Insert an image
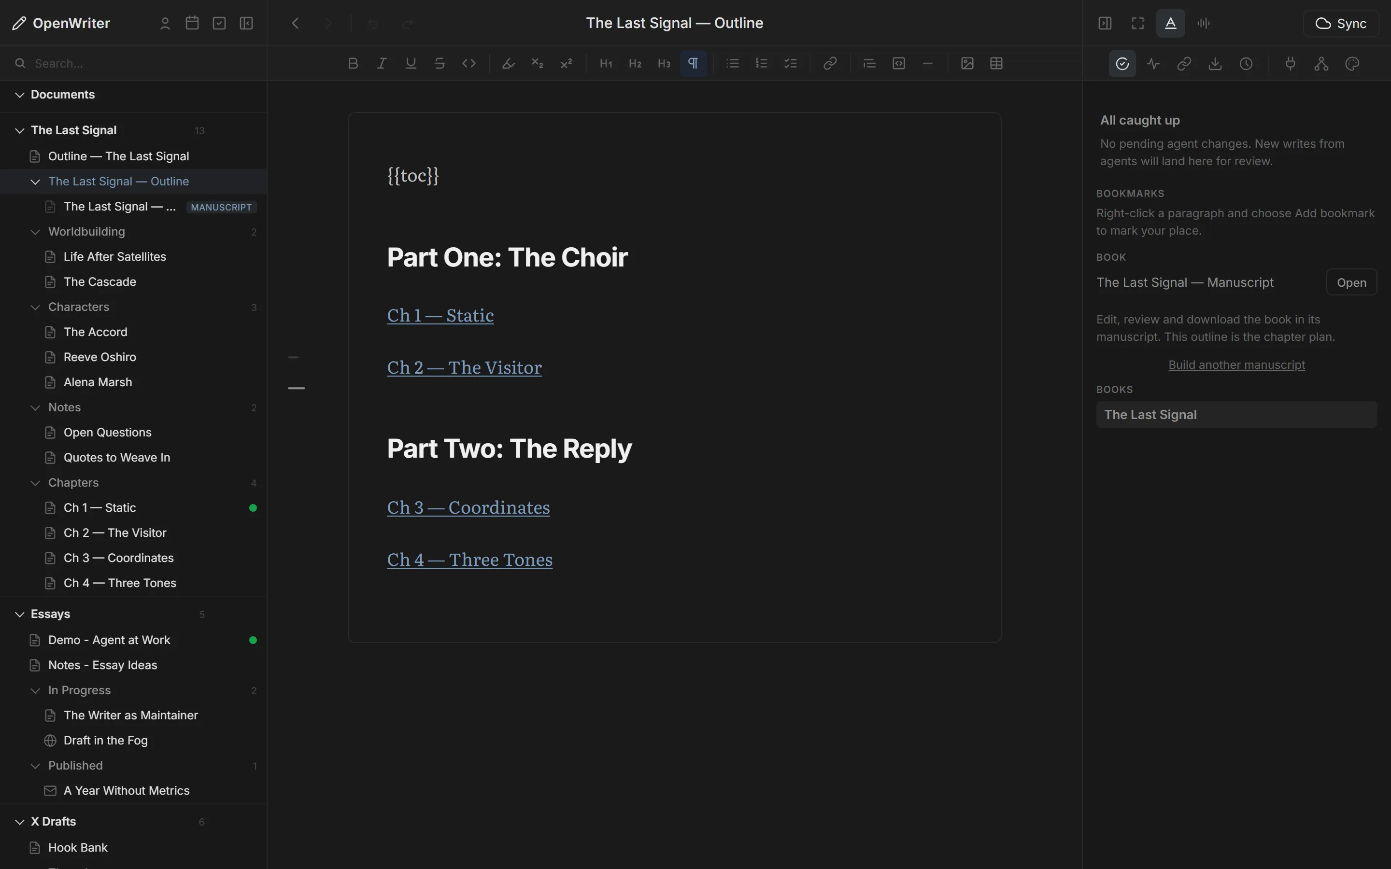The image size is (1391, 869). 967,63
